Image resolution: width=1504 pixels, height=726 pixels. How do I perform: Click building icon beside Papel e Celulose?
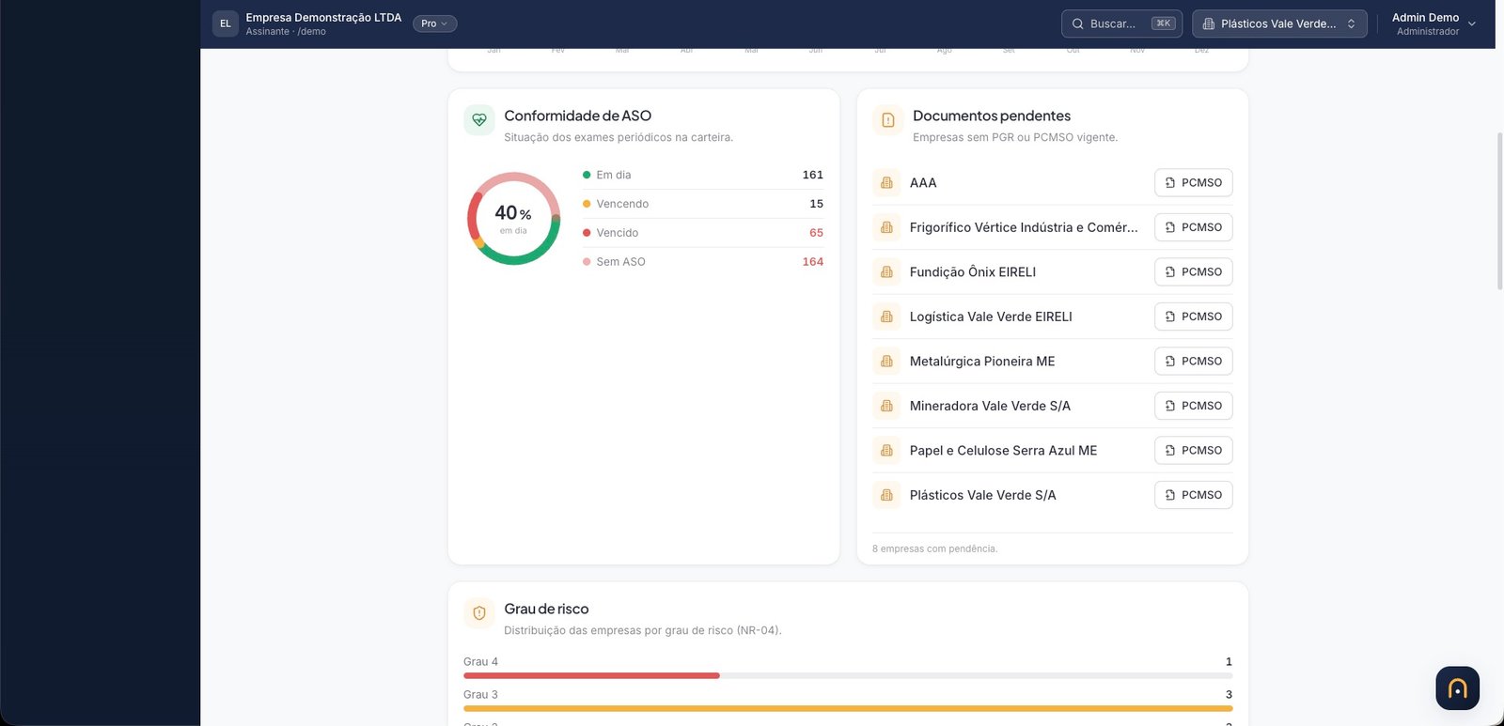pyautogui.click(x=886, y=450)
